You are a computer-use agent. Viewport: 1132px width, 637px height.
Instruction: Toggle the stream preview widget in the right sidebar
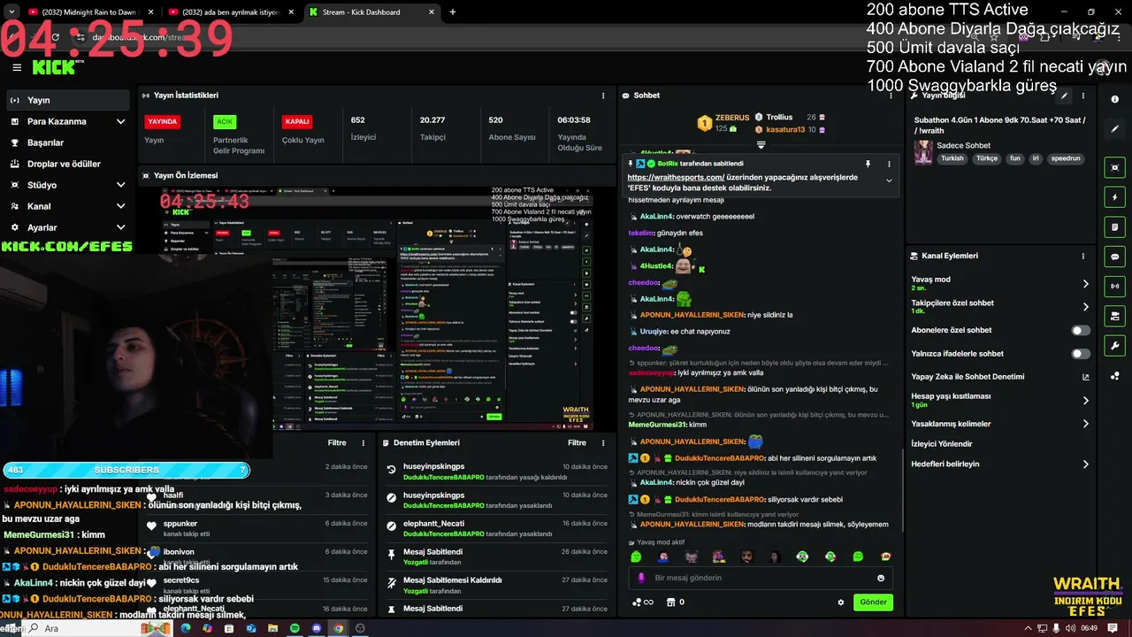(x=1115, y=167)
